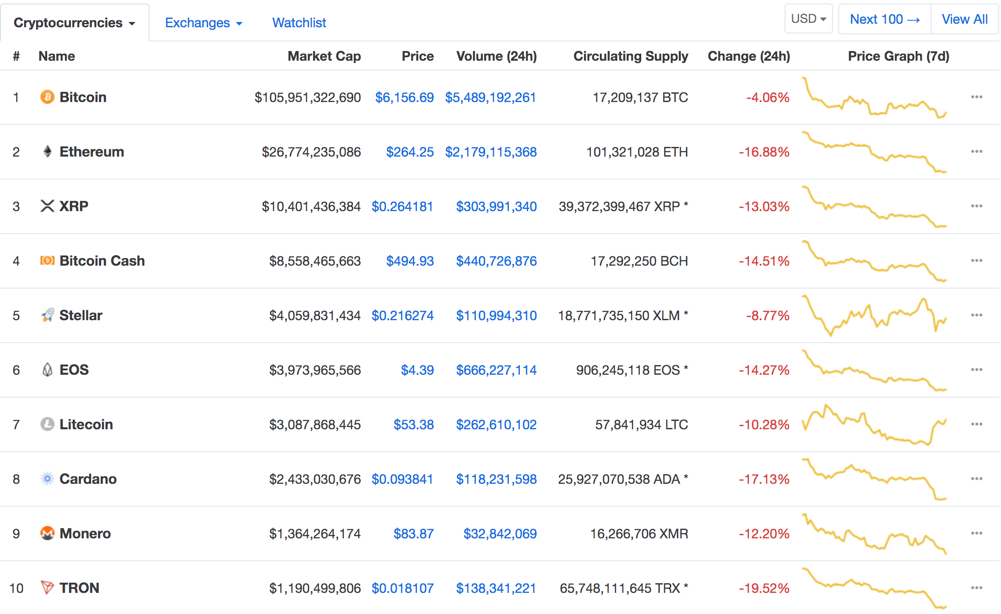Click the View All button
This screenshot has width=1001, height=614.
pos(964,19)
